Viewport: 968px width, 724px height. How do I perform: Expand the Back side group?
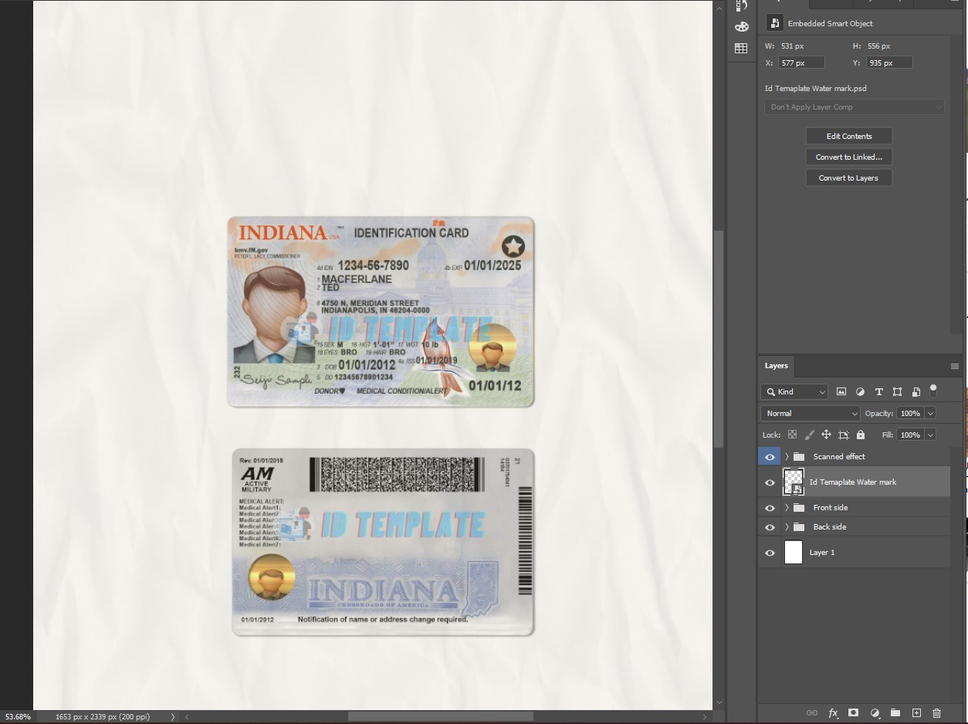pos(787,527)
